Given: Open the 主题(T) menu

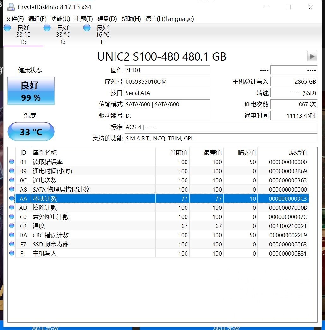Looking at the screenshot, I should [x=83, y=19].
